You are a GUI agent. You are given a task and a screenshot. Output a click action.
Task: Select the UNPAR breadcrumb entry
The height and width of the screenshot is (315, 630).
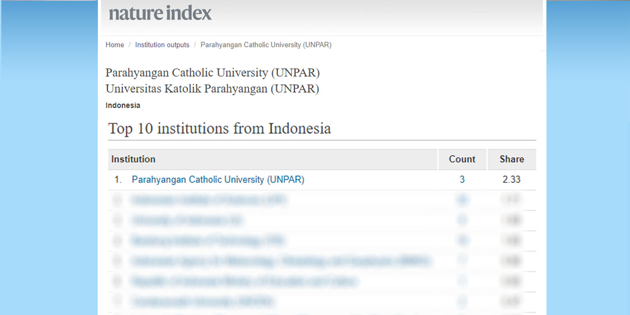(x=266, y=45)
